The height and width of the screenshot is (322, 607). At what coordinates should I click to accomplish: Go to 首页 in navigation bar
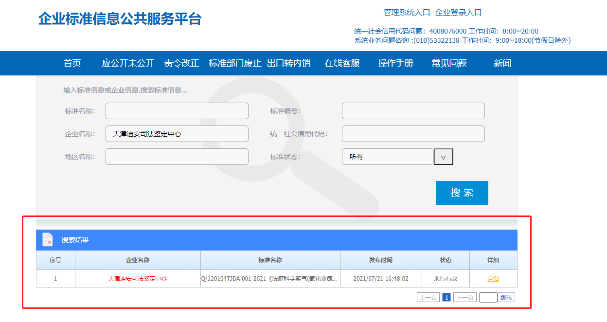pyautogui.click(x=72, y=63)
